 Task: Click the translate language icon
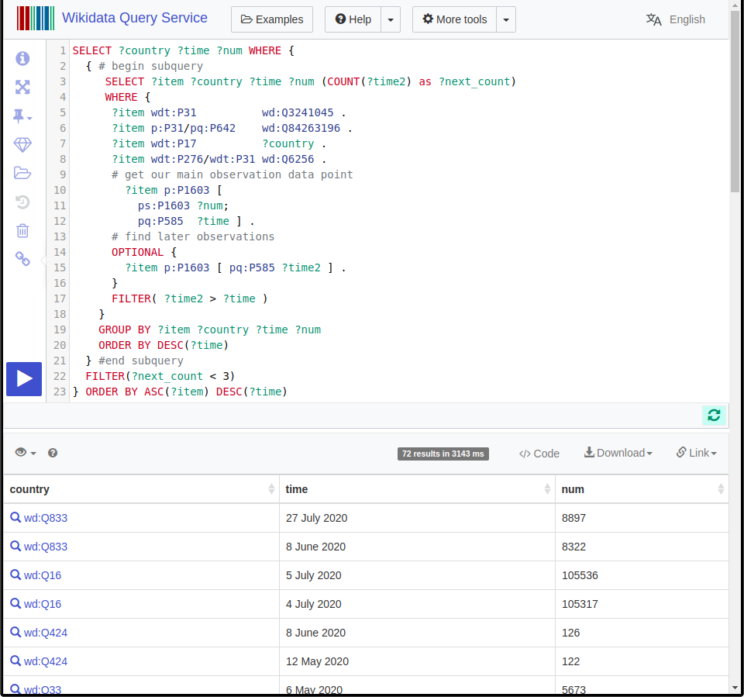(654, 19)
